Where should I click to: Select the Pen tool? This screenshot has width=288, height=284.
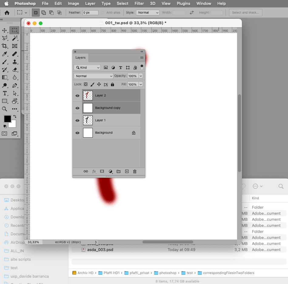15,85
